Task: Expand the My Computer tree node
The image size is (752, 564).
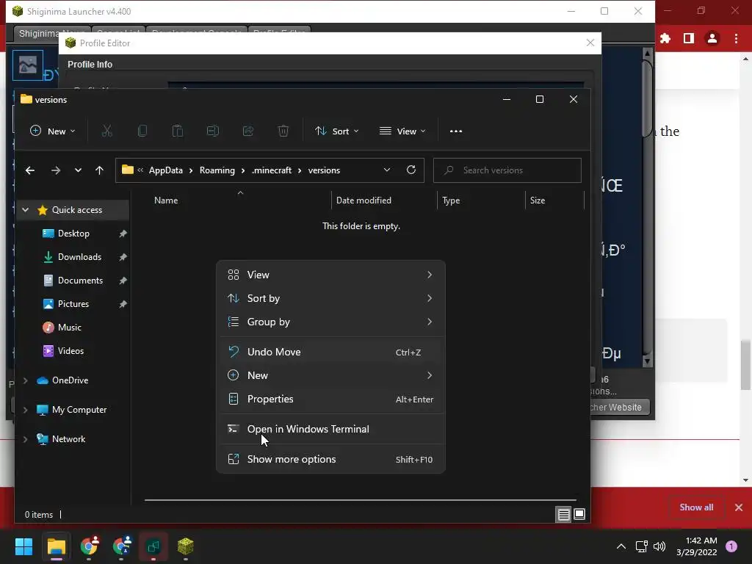Action: click(26, 410)
